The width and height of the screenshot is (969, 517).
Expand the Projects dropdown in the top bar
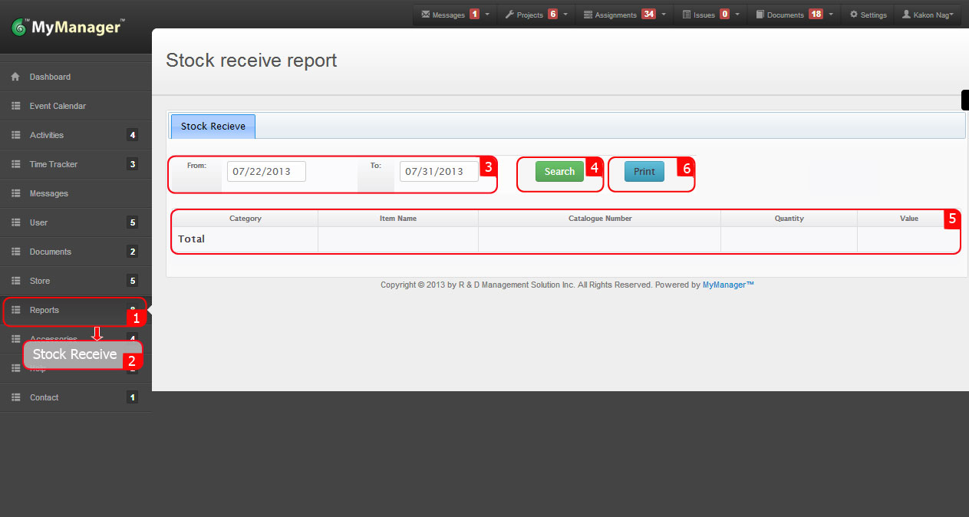click(565, 14)
